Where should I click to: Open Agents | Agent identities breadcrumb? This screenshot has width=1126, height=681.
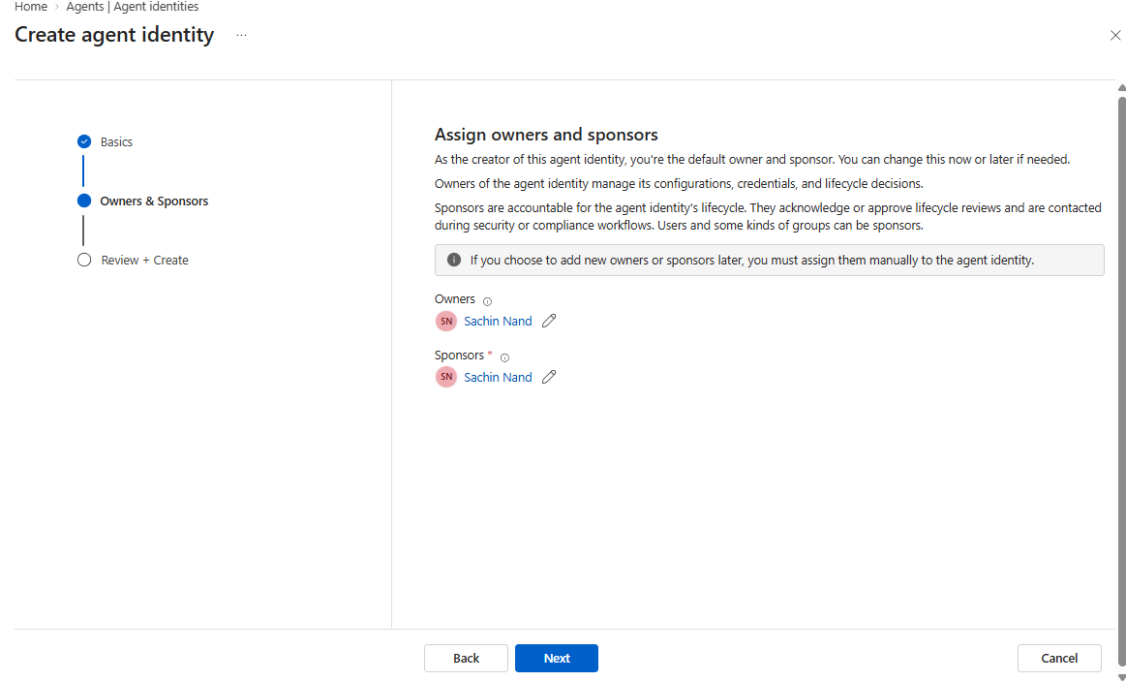pyautogui.click(x=132, y=7)
